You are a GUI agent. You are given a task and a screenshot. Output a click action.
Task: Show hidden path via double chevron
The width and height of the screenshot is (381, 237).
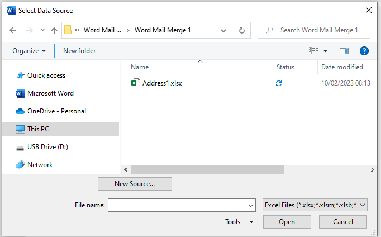(x=77, y=30)
